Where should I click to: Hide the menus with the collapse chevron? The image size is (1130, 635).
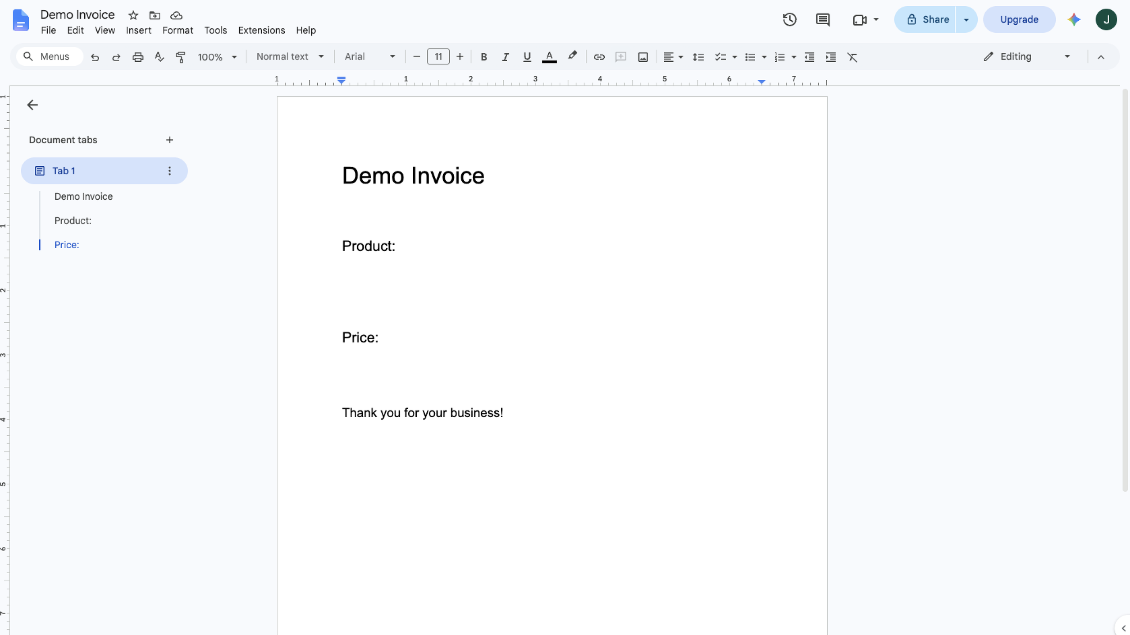point(1101,57)
